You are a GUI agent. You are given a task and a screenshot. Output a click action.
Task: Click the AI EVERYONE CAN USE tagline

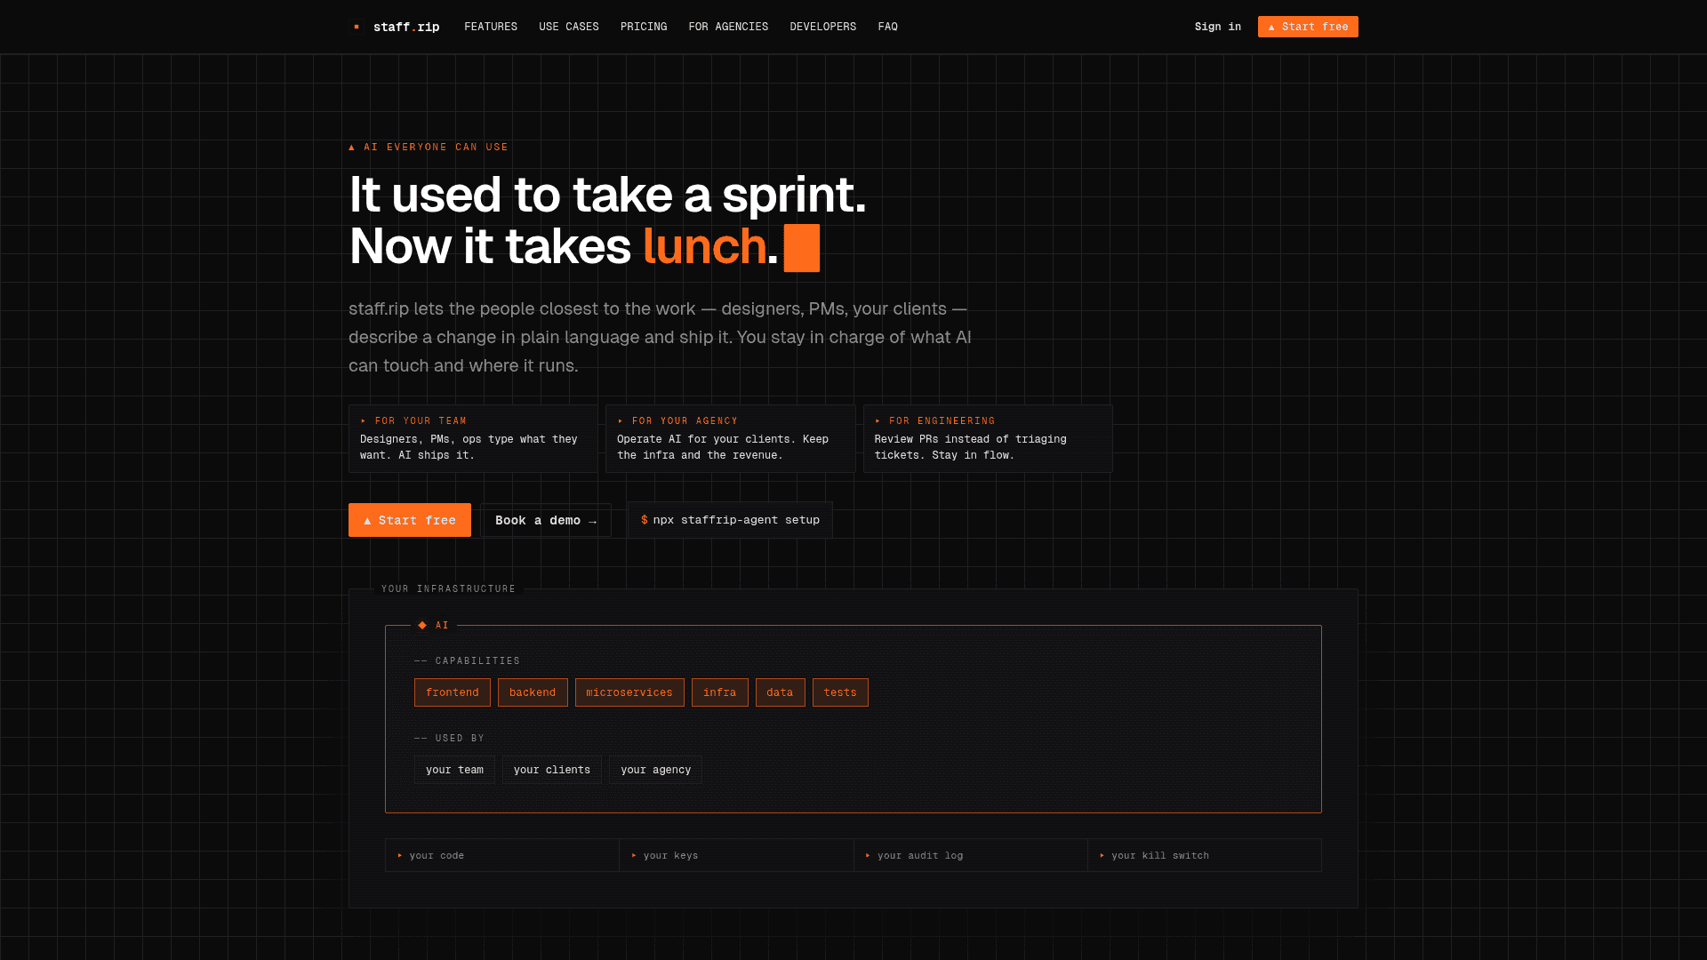point(429,148)
